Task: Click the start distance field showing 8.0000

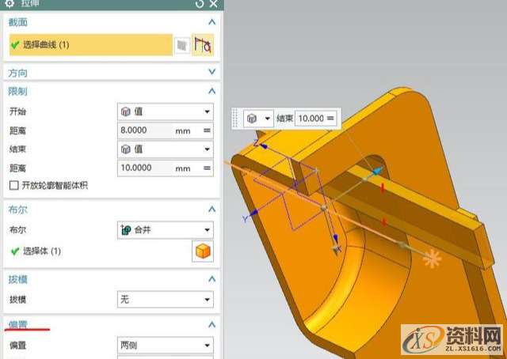Action: [x=143, y=130]
